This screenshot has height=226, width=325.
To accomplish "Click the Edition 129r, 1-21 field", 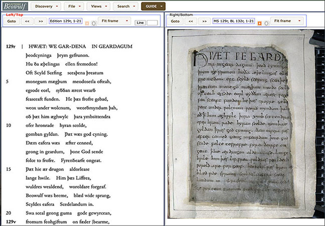I will pyautogui.click(x=66, y=21).
